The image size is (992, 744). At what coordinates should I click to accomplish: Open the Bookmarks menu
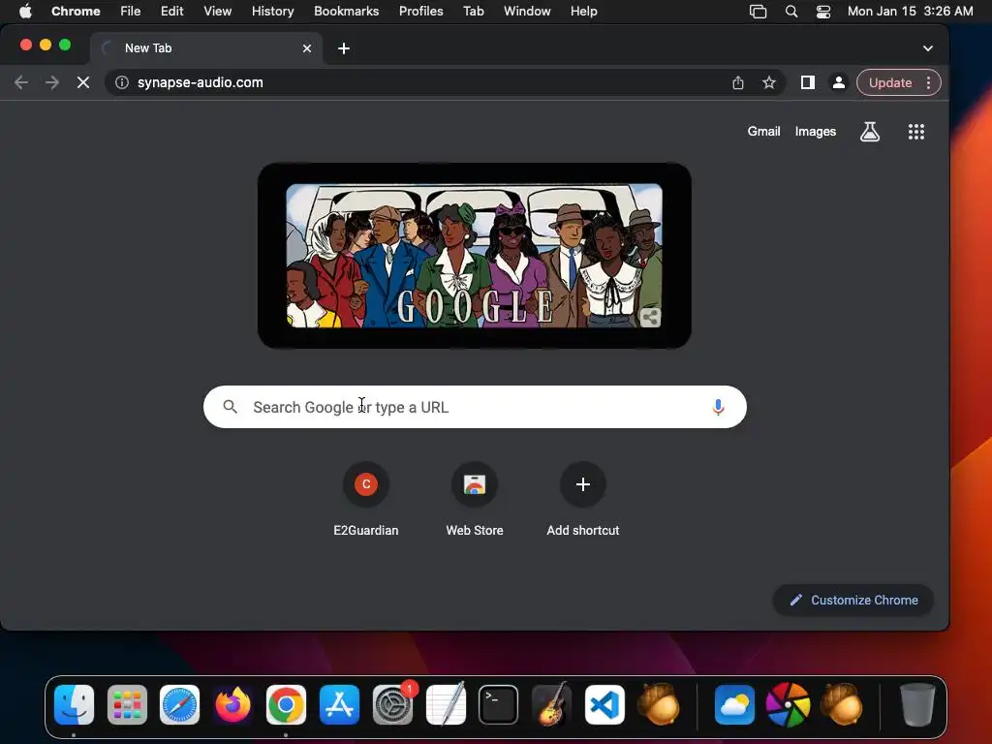click(346, 12)
